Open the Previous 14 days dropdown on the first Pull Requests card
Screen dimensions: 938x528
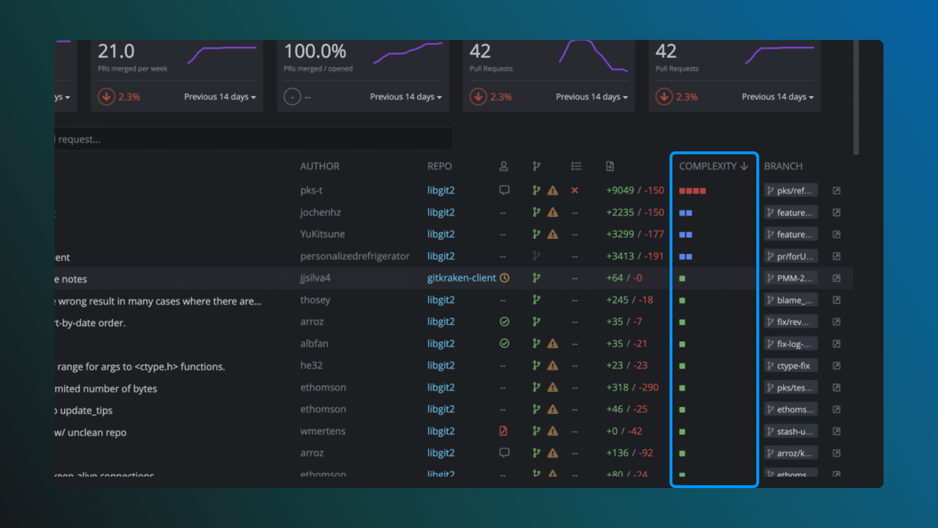click(591, 97)
